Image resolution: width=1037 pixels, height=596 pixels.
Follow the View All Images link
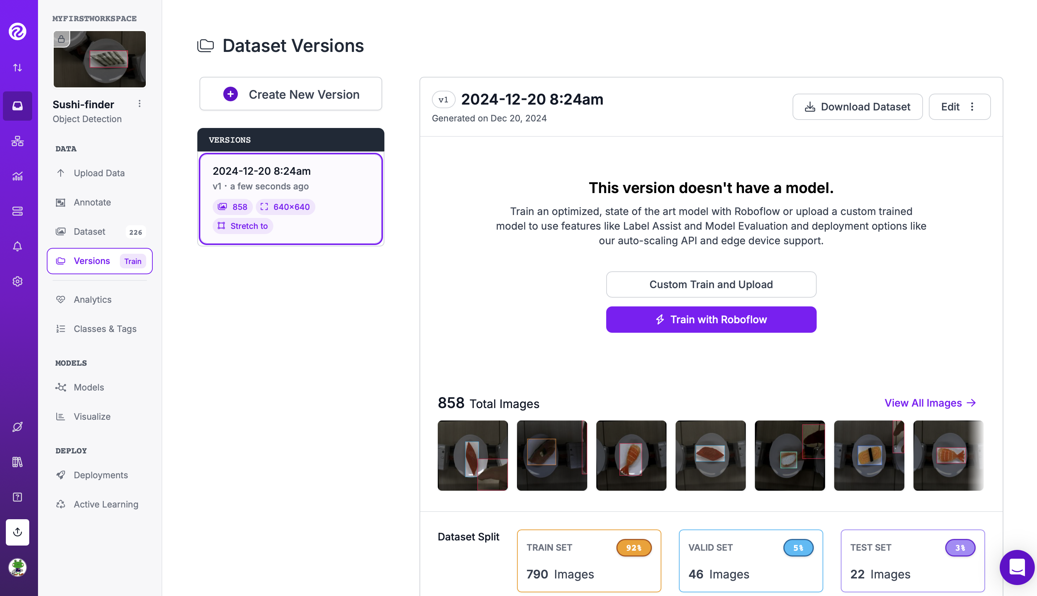coord(930,403)
